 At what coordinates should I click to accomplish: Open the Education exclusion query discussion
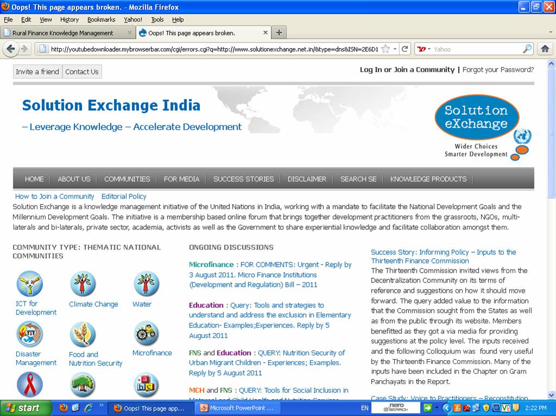click(x=270, y=320)
